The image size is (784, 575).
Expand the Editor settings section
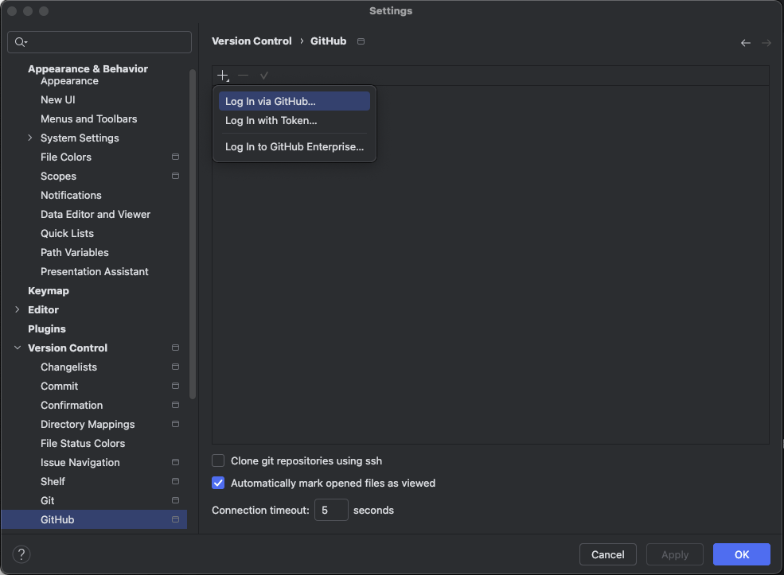(x=18, y=310)
